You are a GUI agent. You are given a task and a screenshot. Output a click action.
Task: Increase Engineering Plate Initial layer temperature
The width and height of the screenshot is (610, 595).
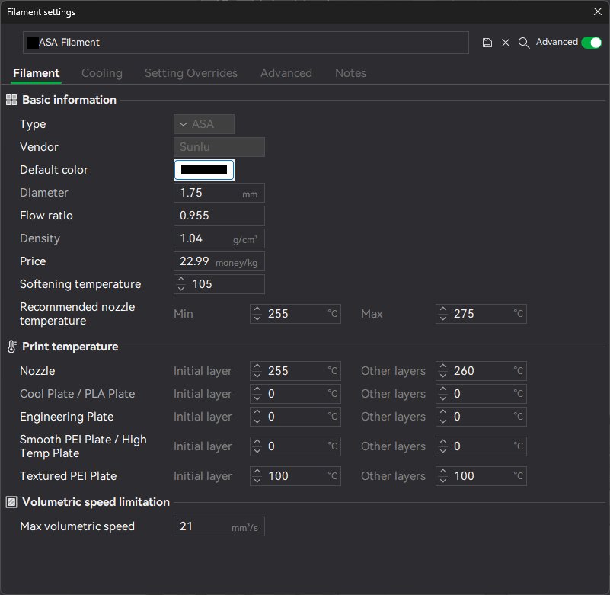click(257, 412)
